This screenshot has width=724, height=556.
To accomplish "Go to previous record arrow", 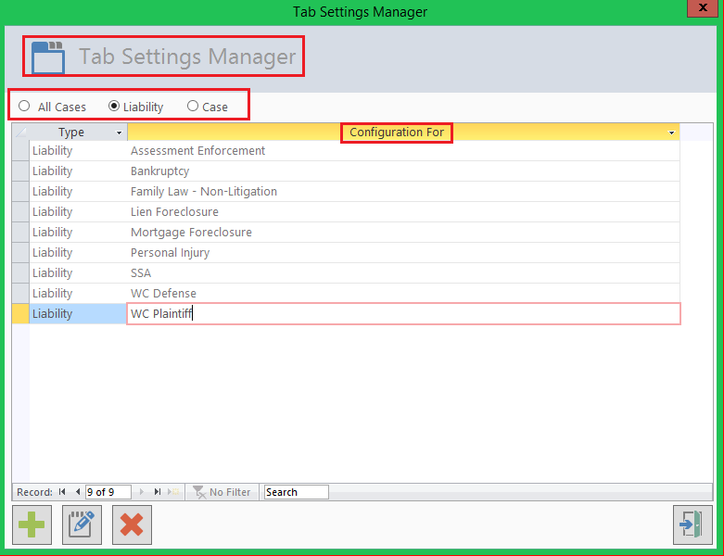I will coord(78,492).
